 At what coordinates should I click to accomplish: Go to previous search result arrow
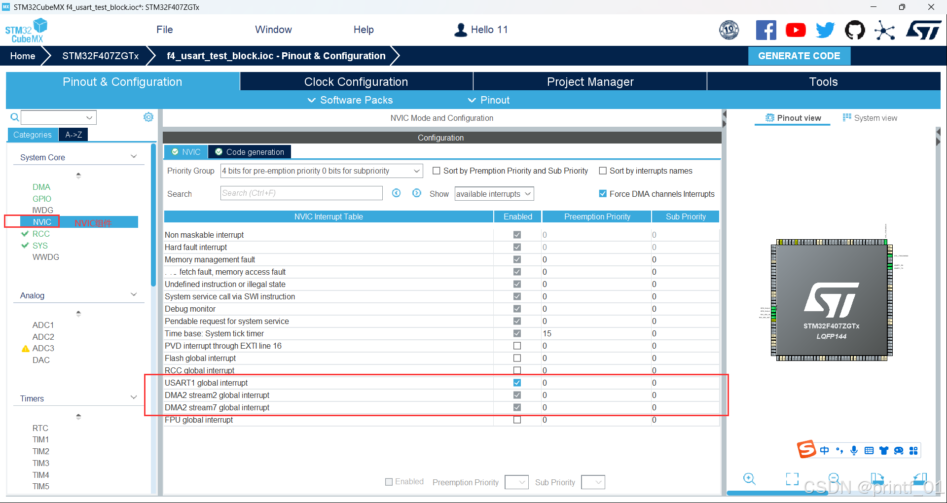coord(396,193)
